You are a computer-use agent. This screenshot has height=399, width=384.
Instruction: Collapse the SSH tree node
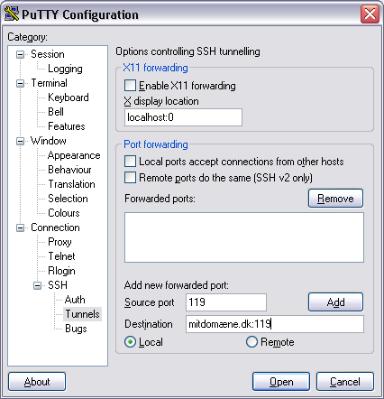point(37,285)
